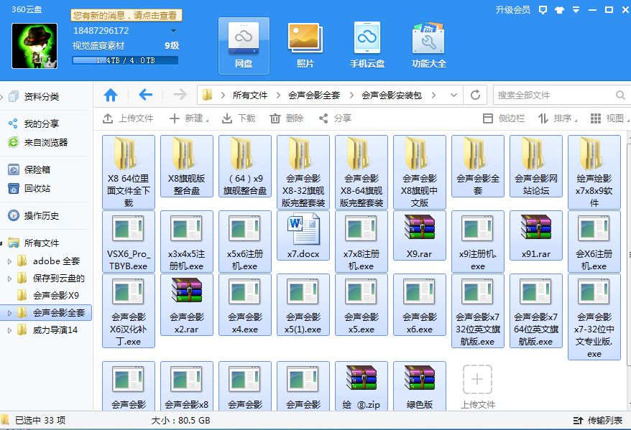The image size is (631, 430).
Task: Select file 会声会影x5(1).exe
Action: point(303,304)
